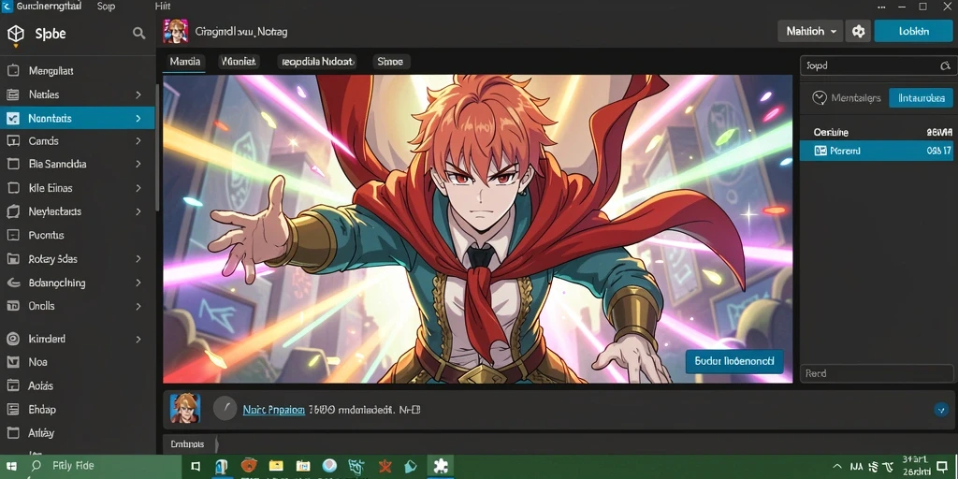Toggle the Intauraias option
The height and width of the screenshot is (479, 958).
point(921,97)
